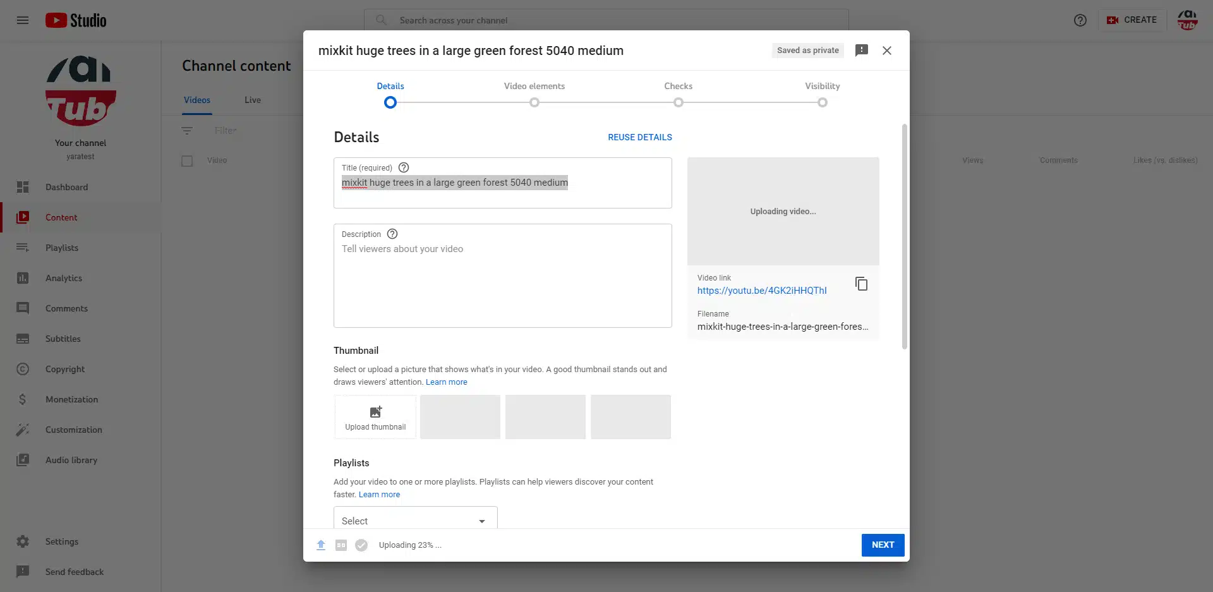
Task: Click the Description help question mark icon
Action: [392, 234]
